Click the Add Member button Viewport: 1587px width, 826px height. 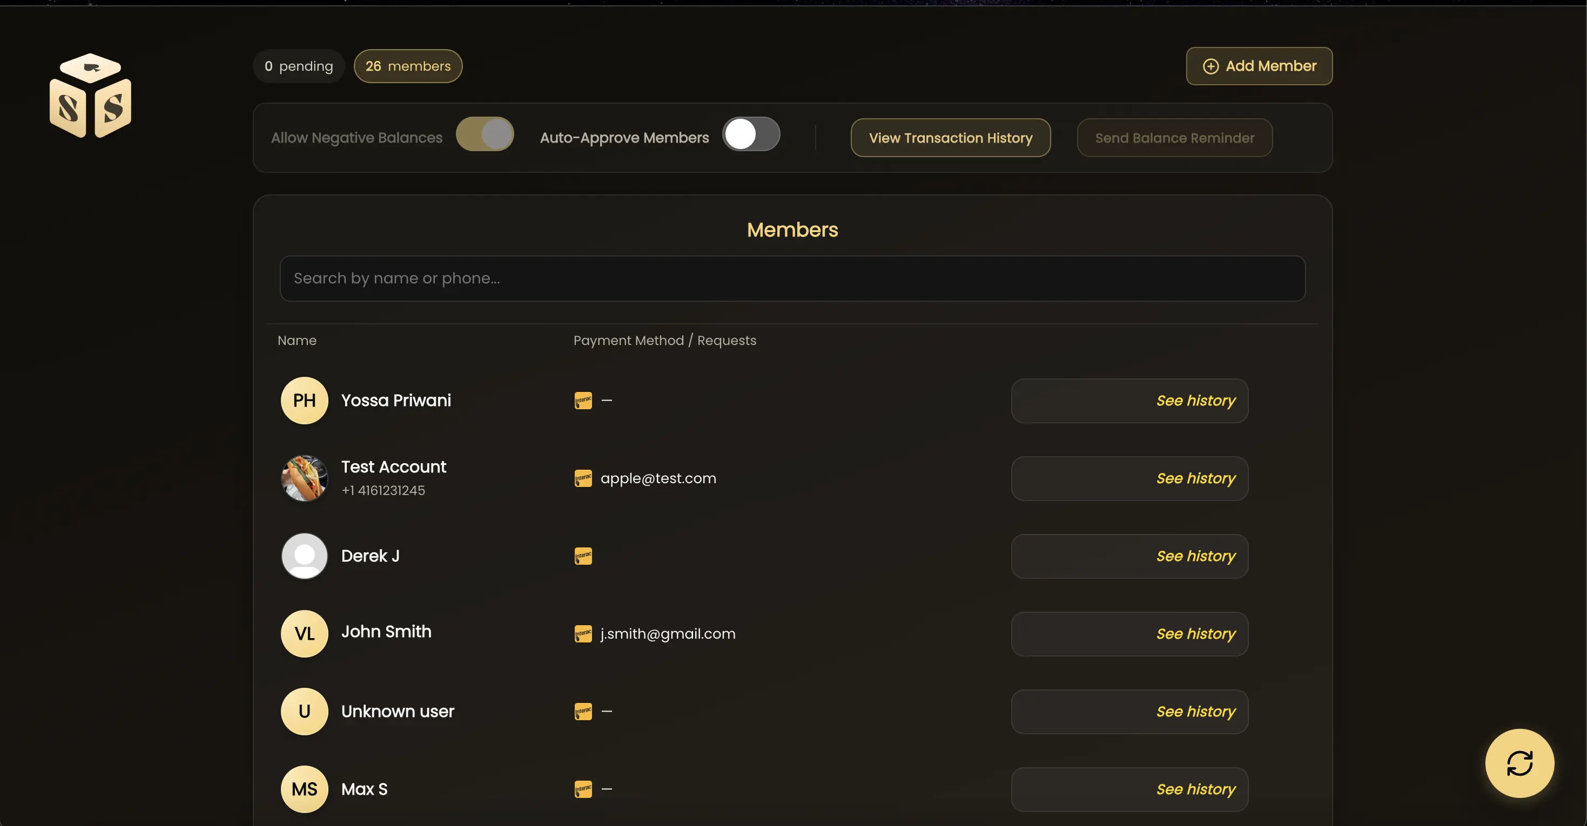tap(1259, 66)
